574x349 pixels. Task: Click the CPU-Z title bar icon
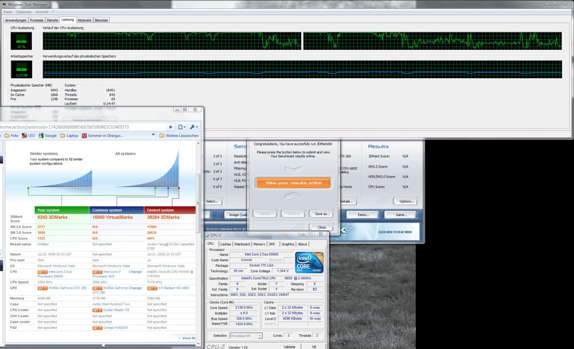point(207,235)
